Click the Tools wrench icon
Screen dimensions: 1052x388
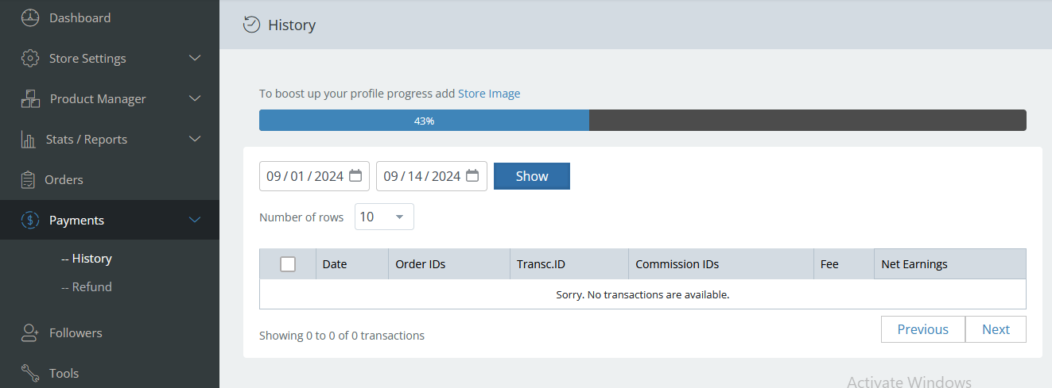click(x=29, y=373)
